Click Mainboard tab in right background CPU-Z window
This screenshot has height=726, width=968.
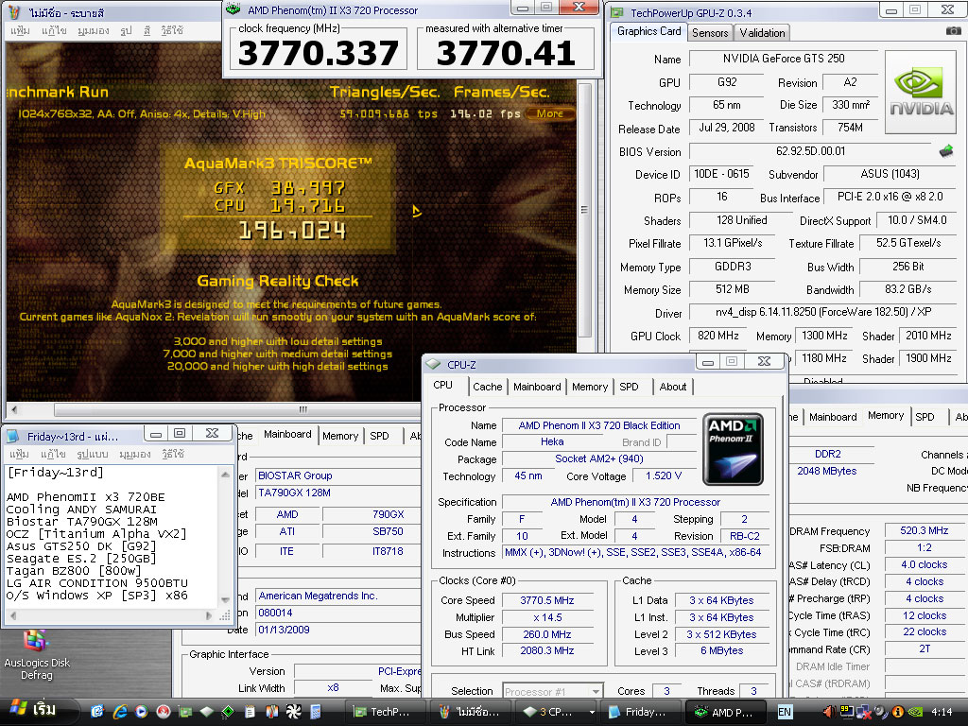833,417
